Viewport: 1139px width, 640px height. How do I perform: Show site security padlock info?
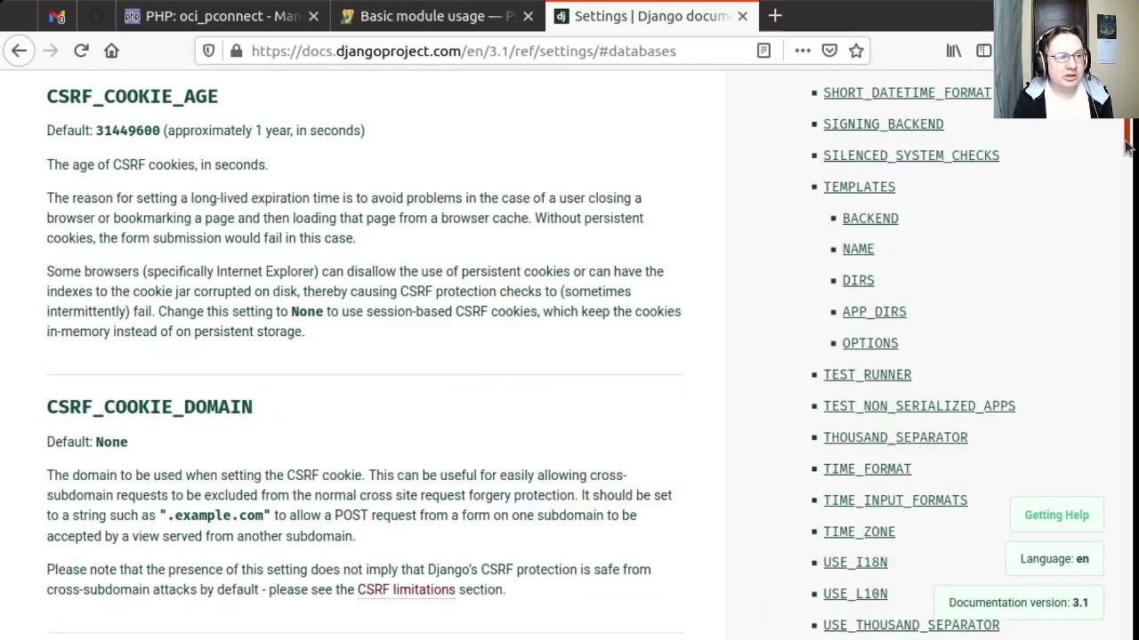tap(236, 51)
